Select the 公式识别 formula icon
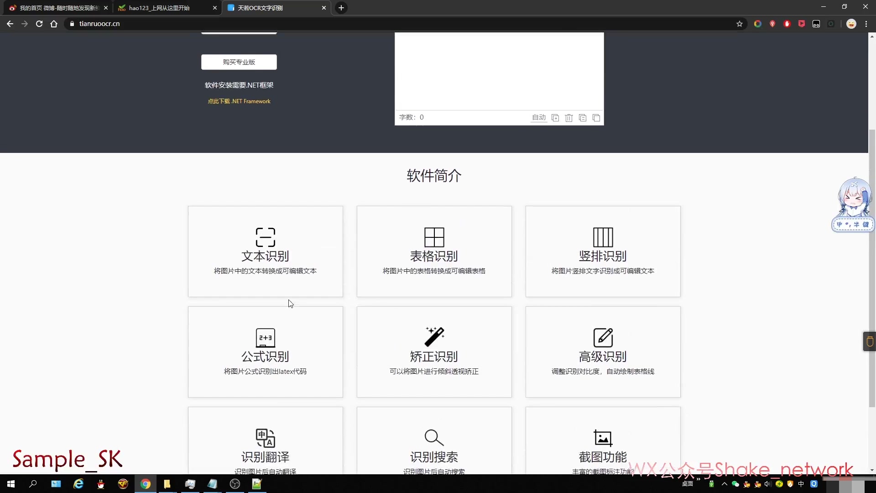The height and width of the screenshot is (493, 876). tap(266, 338)
